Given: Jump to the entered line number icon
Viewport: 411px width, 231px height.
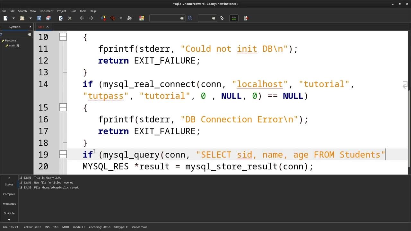Looking at the screenshot, I should tap(222, 18).
